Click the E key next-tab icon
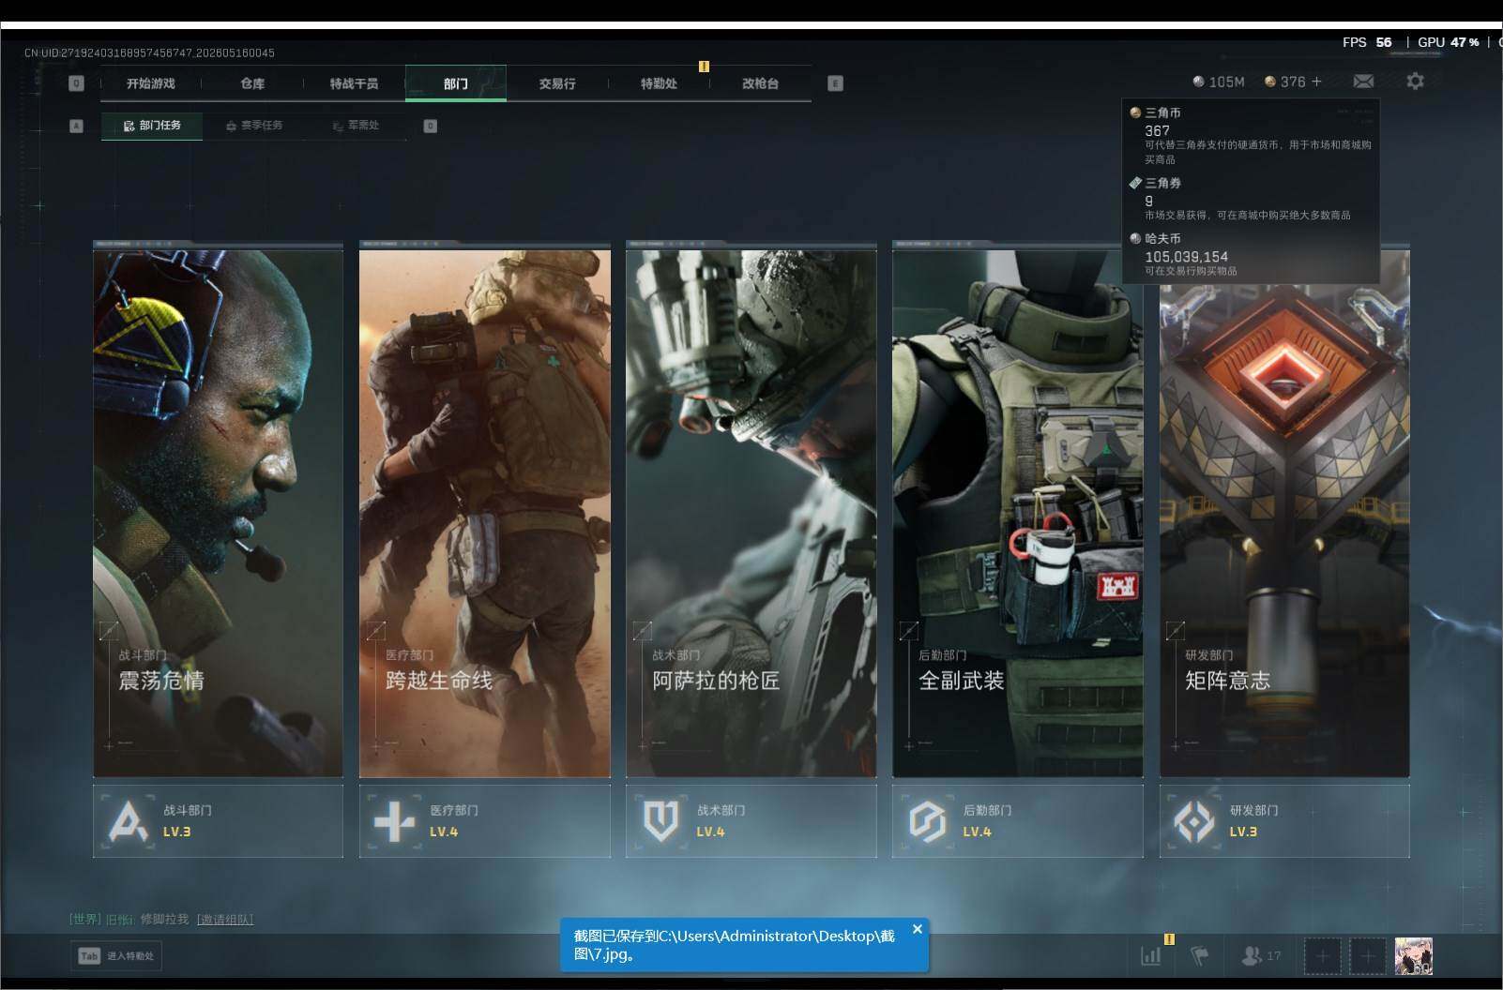The width and height of the screenshot is (1503, 990). 835,83
